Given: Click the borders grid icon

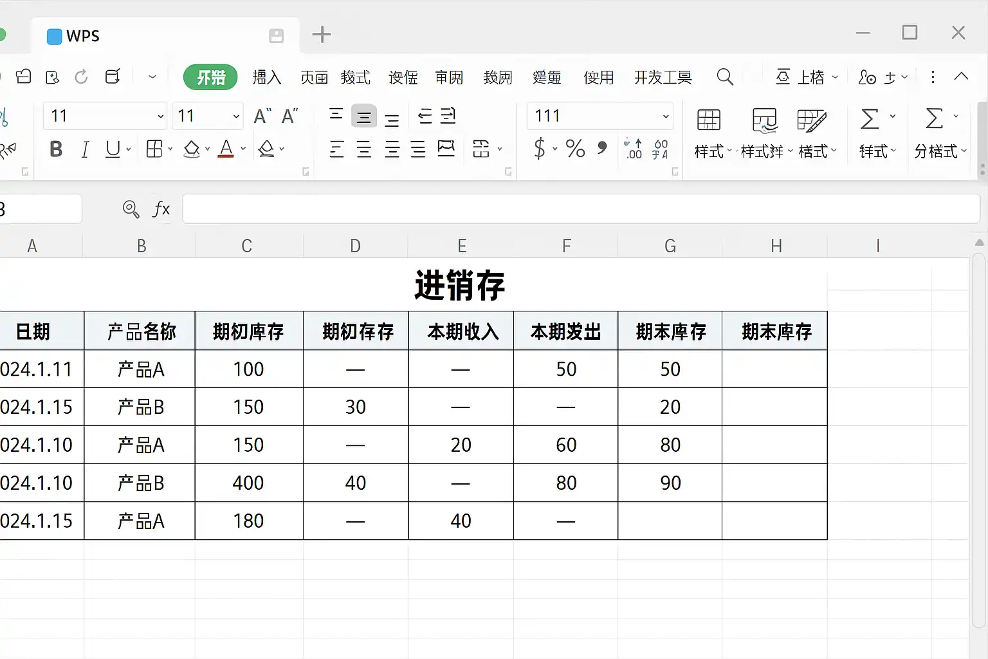Looking at the screenshot, I should tap(154, 149).
